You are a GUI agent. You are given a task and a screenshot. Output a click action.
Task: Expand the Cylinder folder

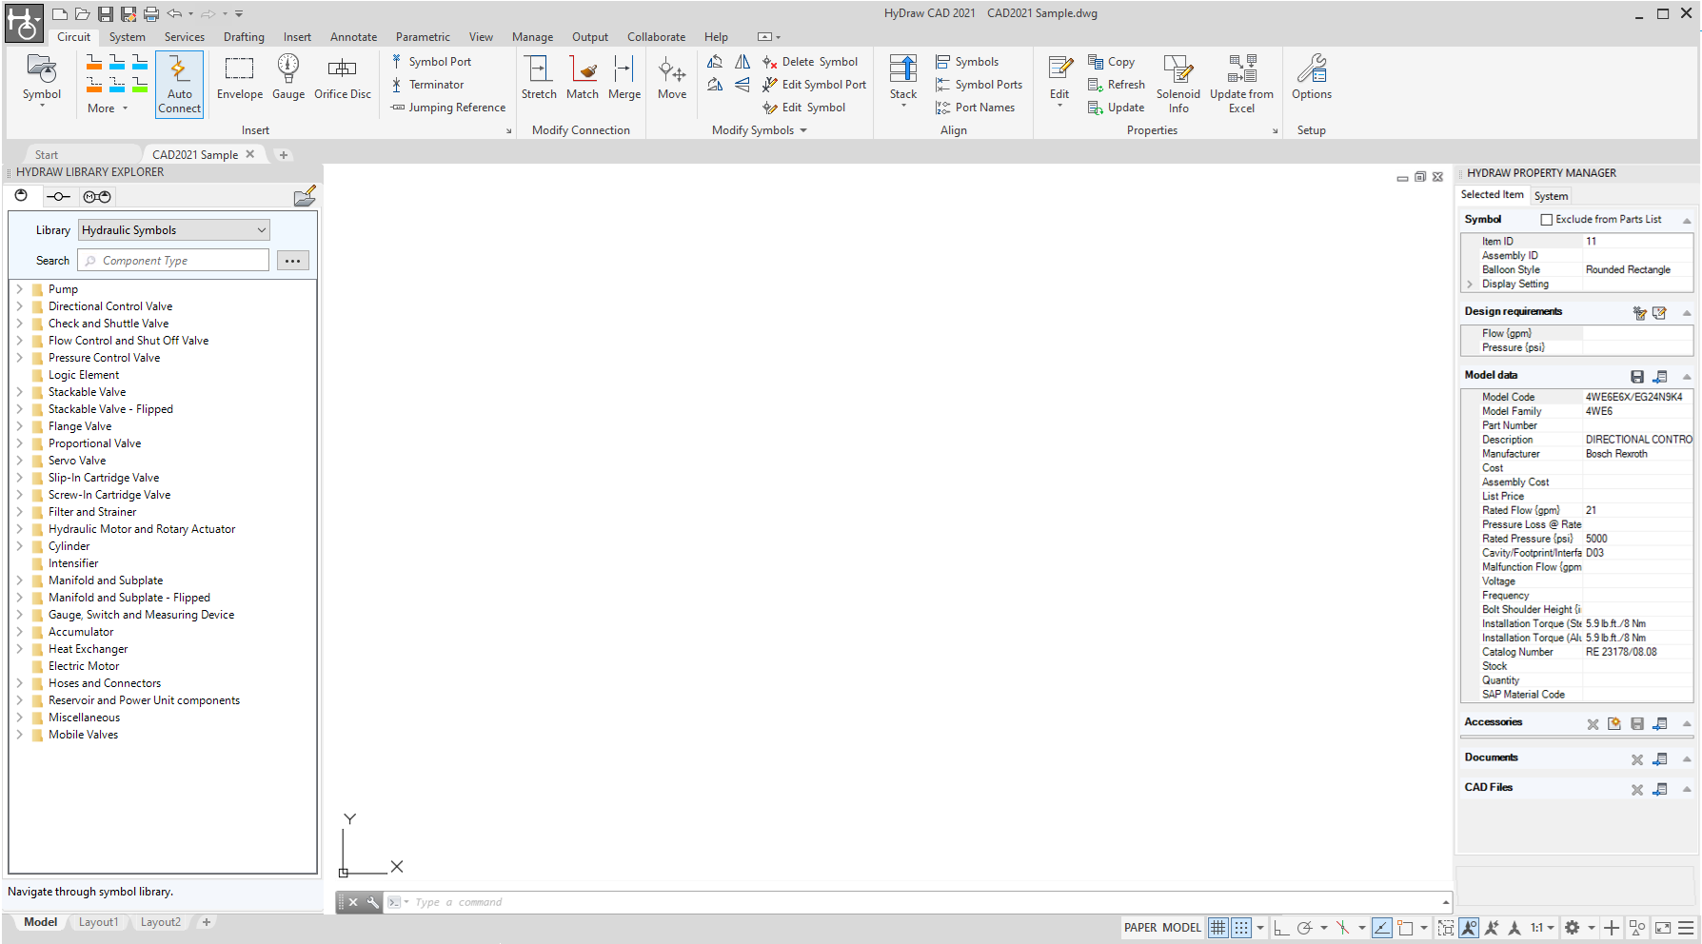[x=19, y=546]
